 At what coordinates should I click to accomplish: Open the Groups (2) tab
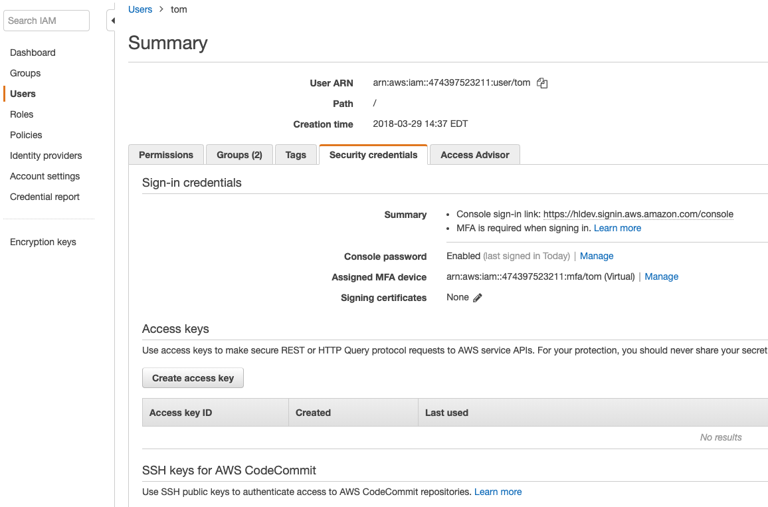point(239,154)
